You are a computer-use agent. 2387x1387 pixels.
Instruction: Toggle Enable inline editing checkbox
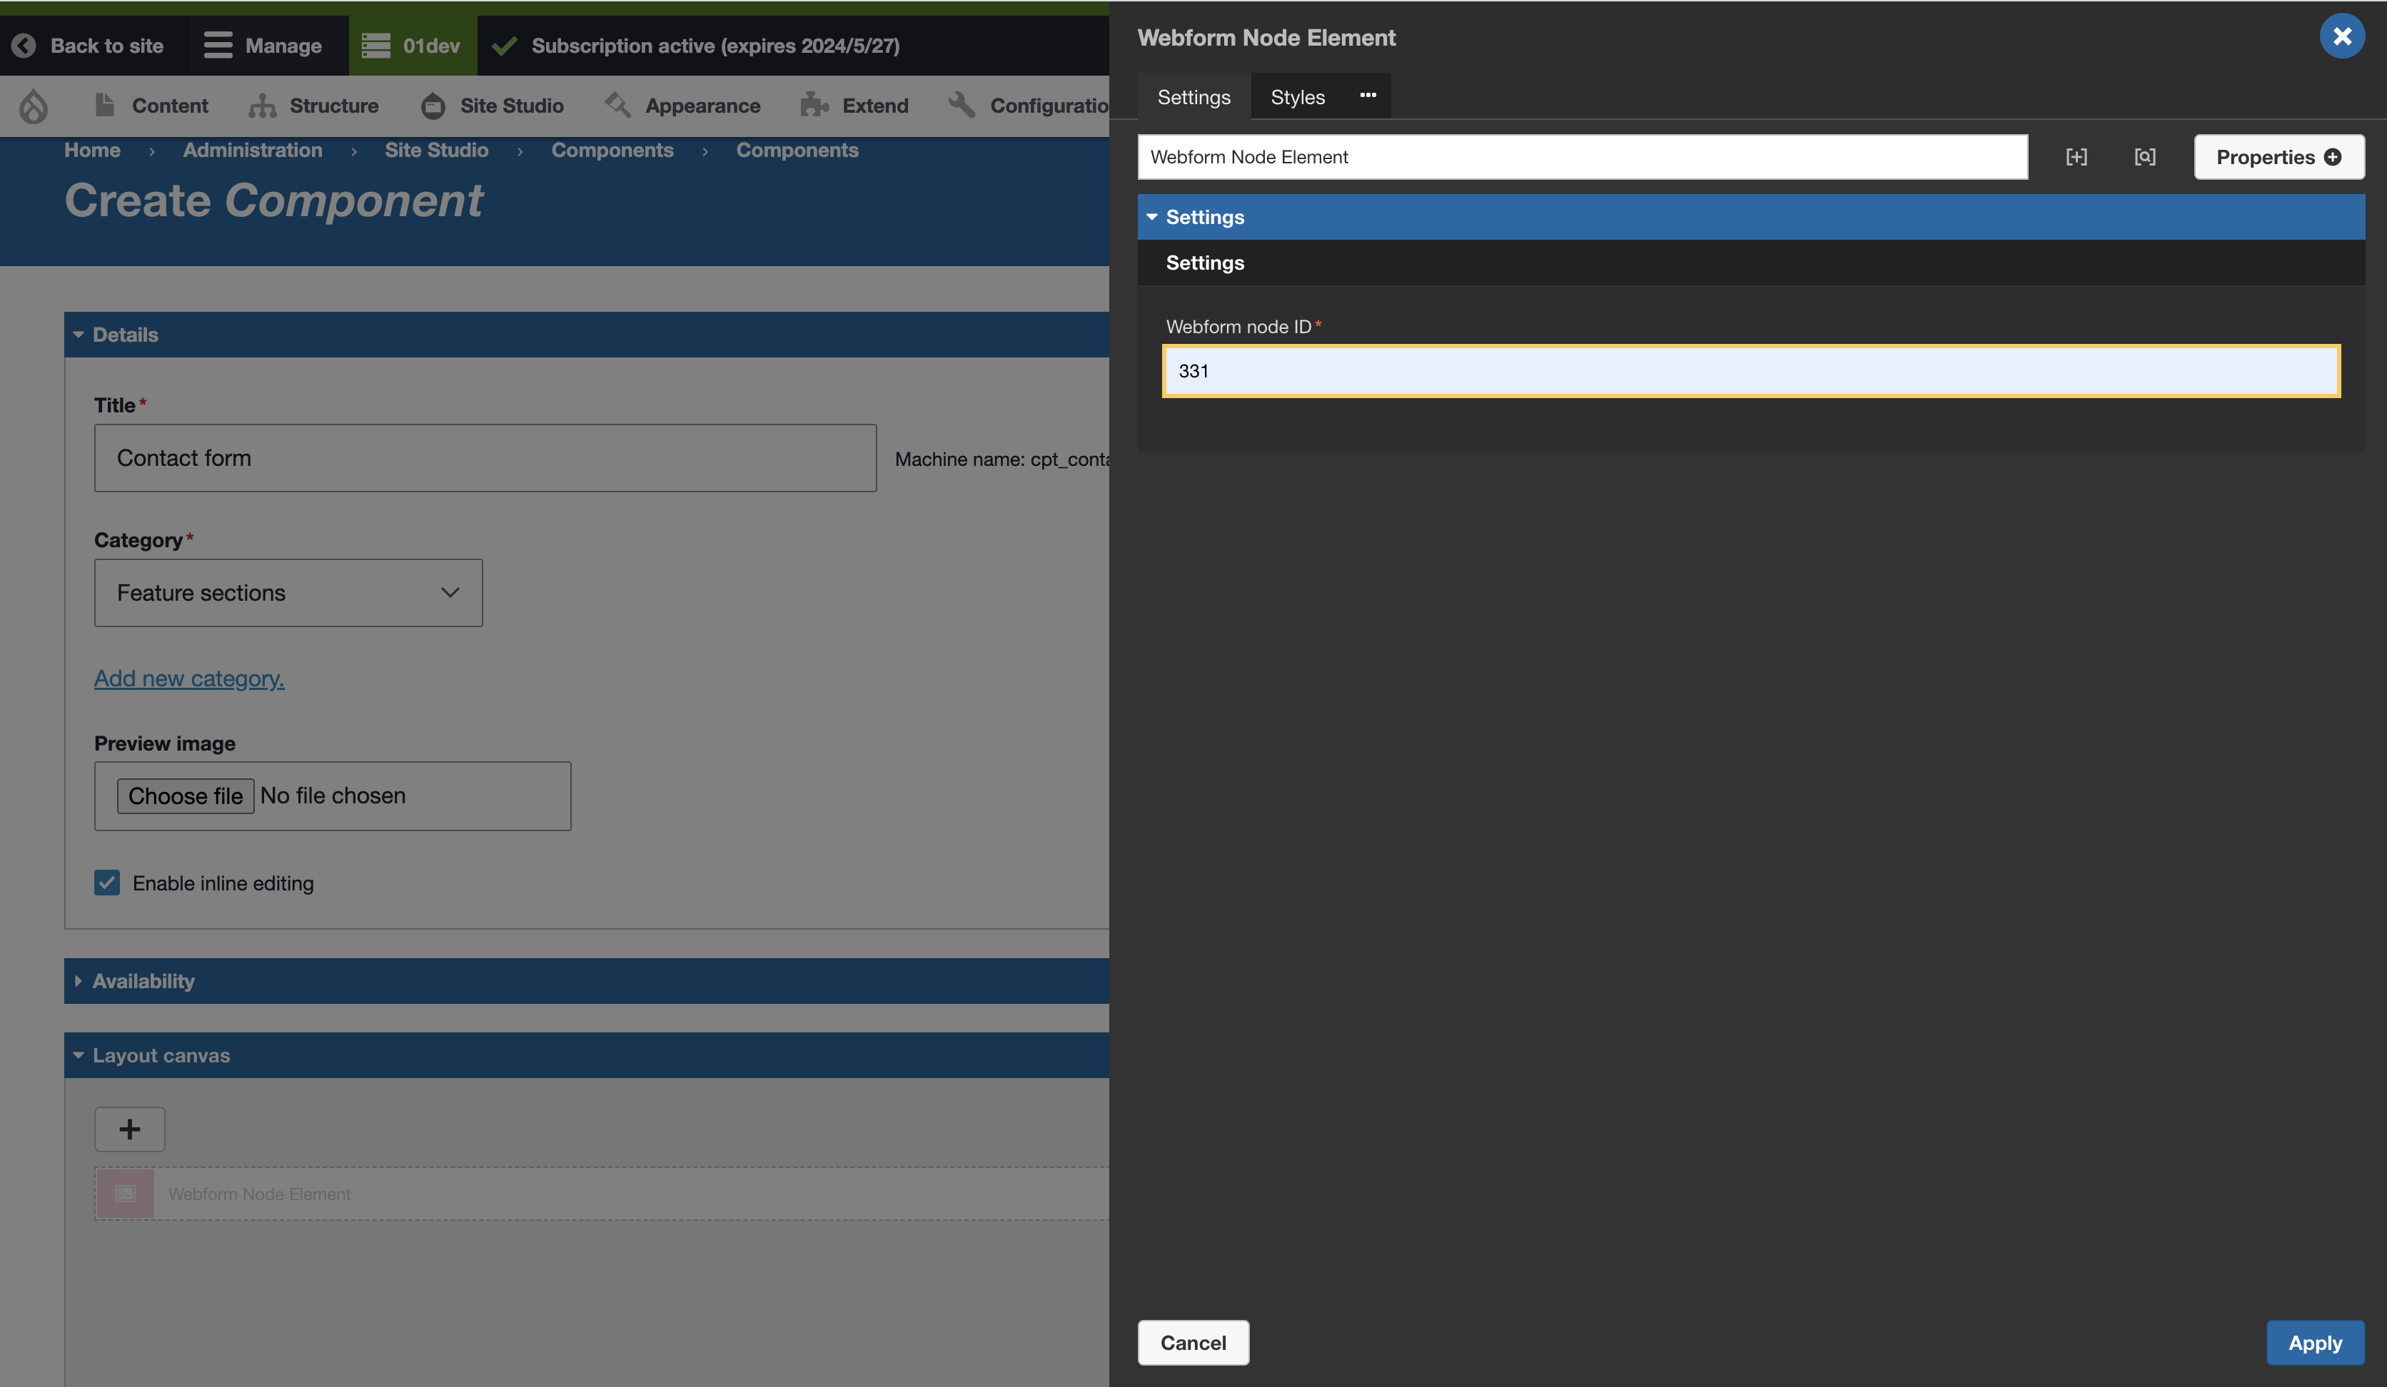[x=107, y=883]
